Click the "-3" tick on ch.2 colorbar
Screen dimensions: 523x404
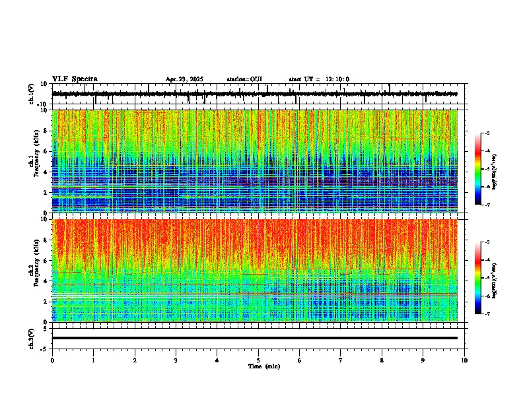[x=487, y=242]
